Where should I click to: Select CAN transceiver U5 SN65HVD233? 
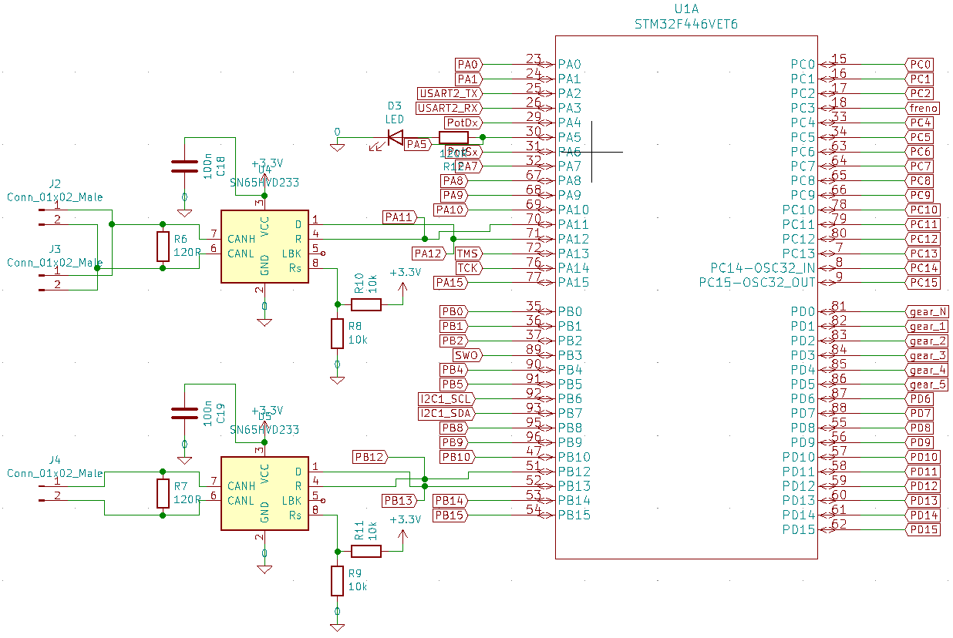tap(264, 492)
